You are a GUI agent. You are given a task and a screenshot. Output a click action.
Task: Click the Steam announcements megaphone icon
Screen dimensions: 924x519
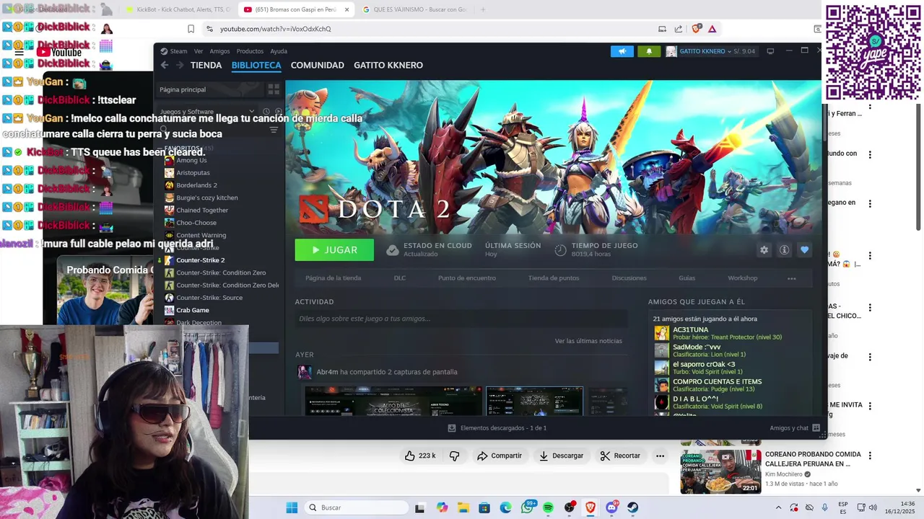tap(622, 51)
